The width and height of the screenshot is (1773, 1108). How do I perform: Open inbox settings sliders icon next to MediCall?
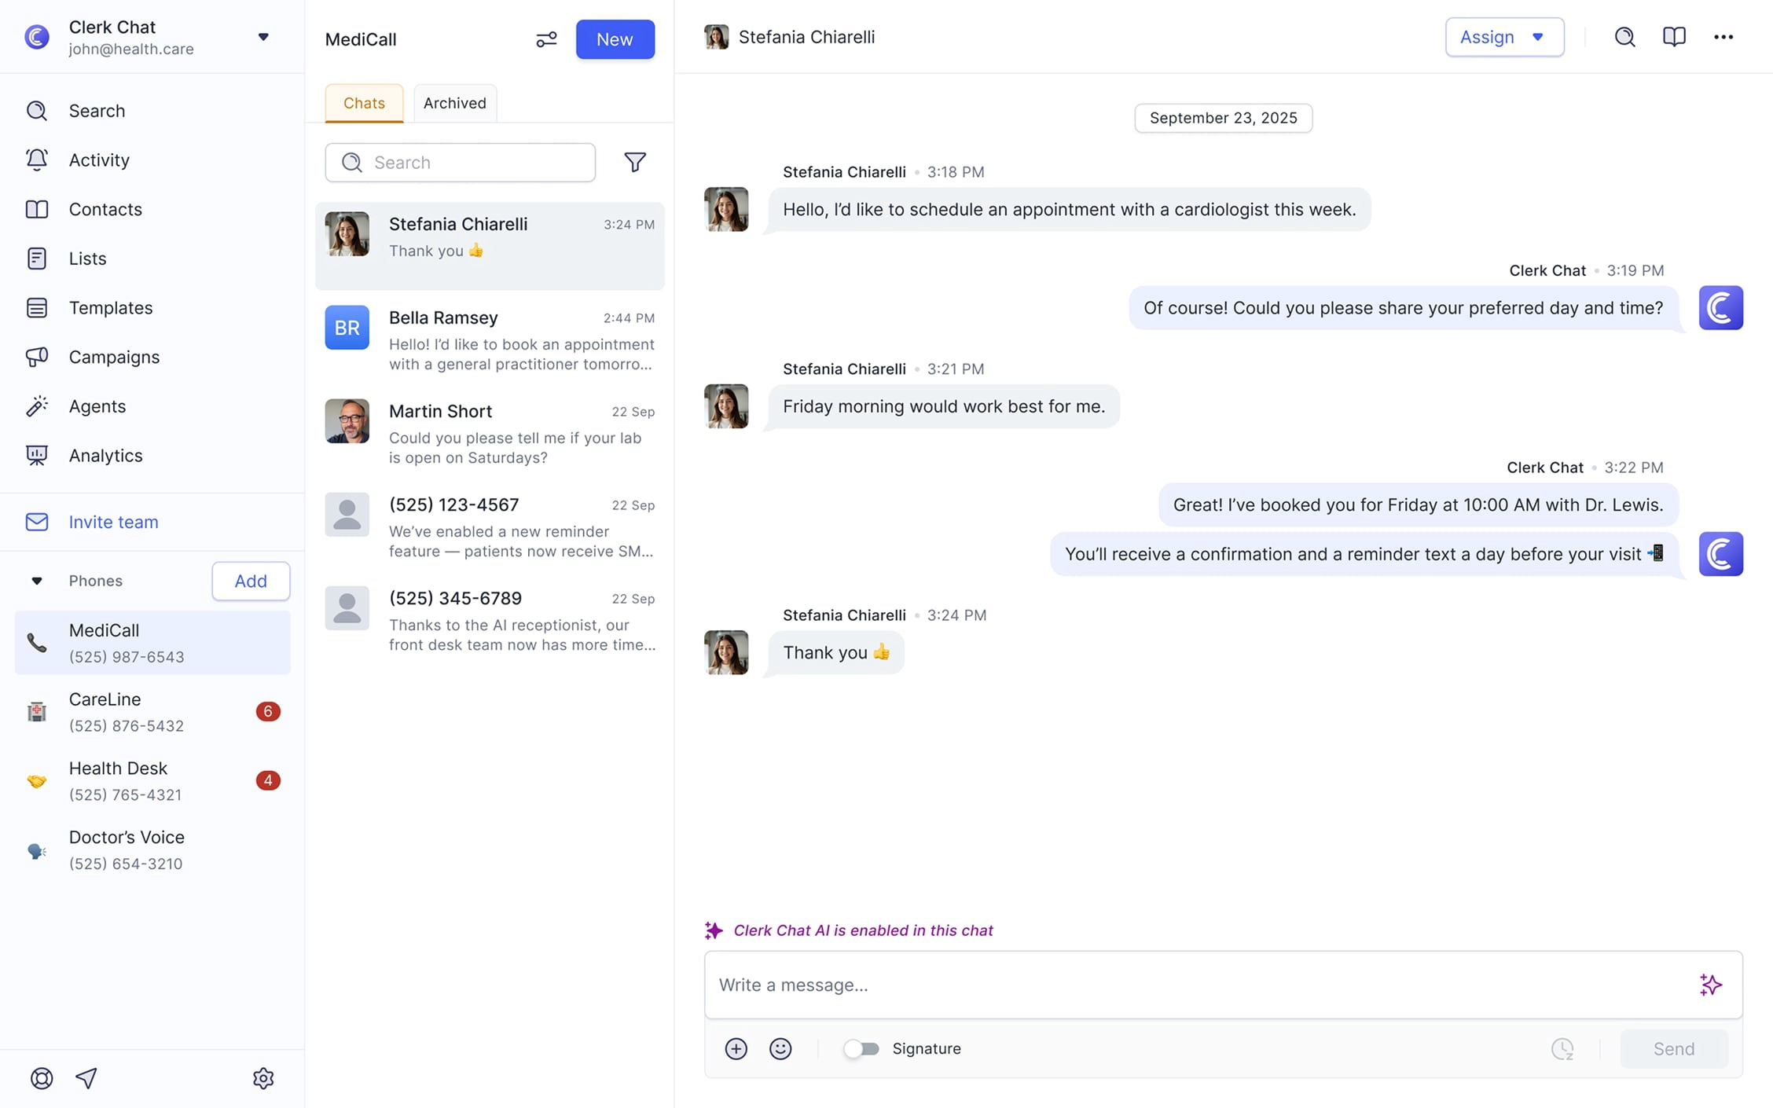tap(546, 39)
